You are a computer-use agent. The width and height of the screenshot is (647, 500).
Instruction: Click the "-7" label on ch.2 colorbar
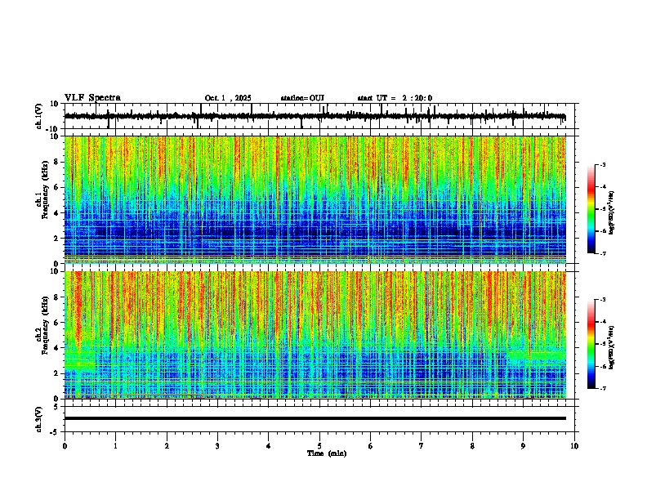click(602, 389)
